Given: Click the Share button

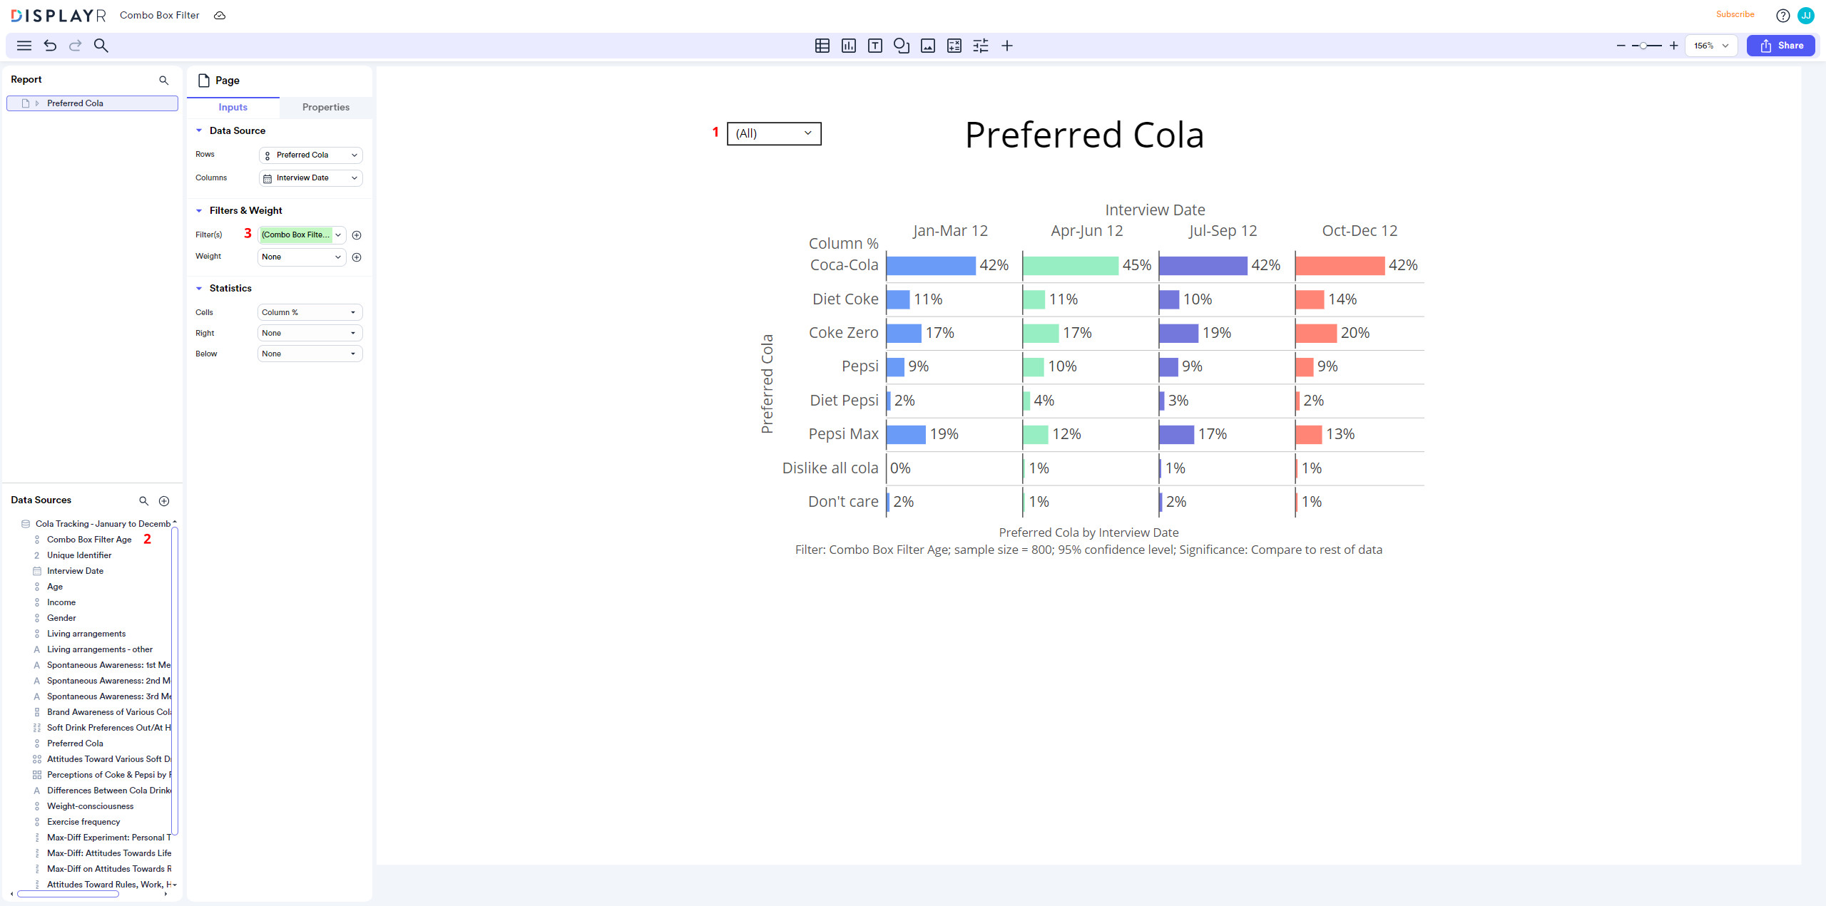Looking at the screenshot, I should [1780, 46].
